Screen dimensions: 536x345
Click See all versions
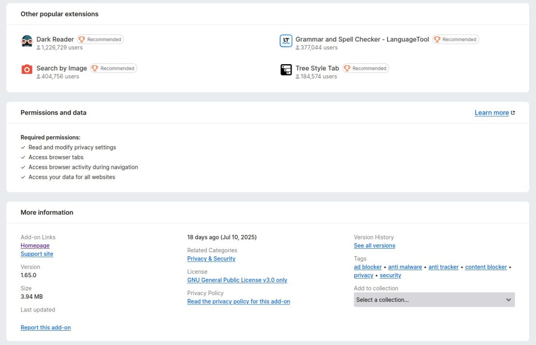(x=374, y=245)
